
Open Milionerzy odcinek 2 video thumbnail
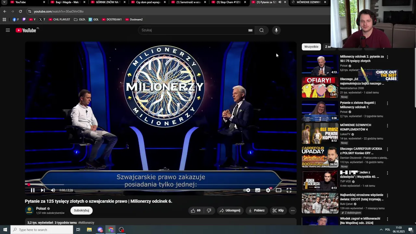tap(320, 65)
